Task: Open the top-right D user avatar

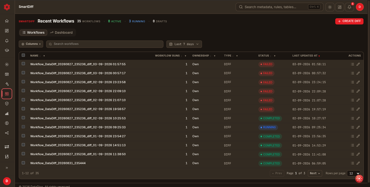Action: click(360, 7)
